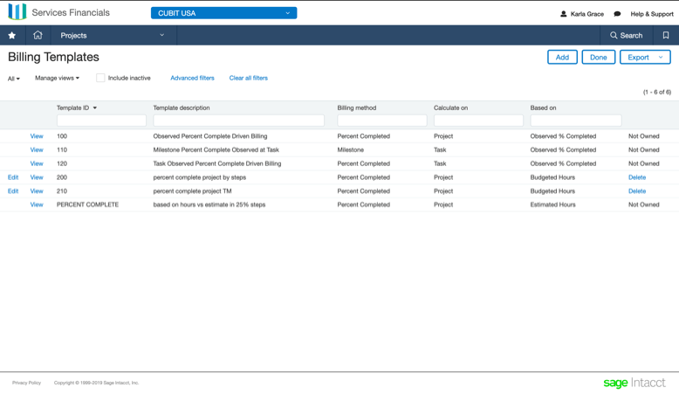Click the 'Milestone' billing method cell
The height and width of the screenshot is (394, 679).
pyautogui.click(x=350, y=149)
